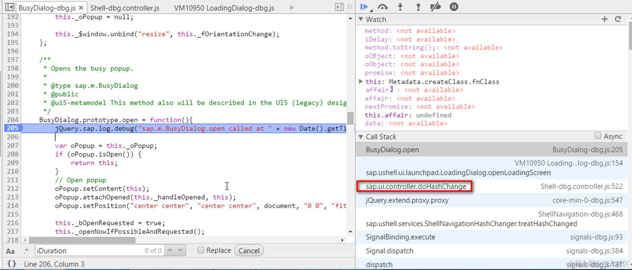Image resolution: width=632 pixels, height=270 pixels.
Task: Set breakpoint at line 212
Action: point(13,188)
